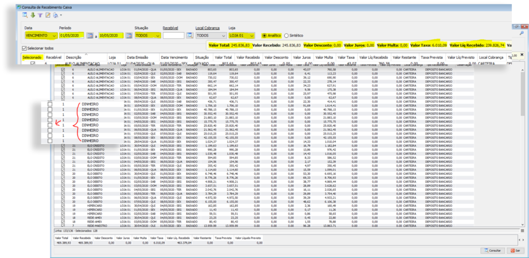
Task: Click the Consultar button
Action: click(x=493, y=251)
